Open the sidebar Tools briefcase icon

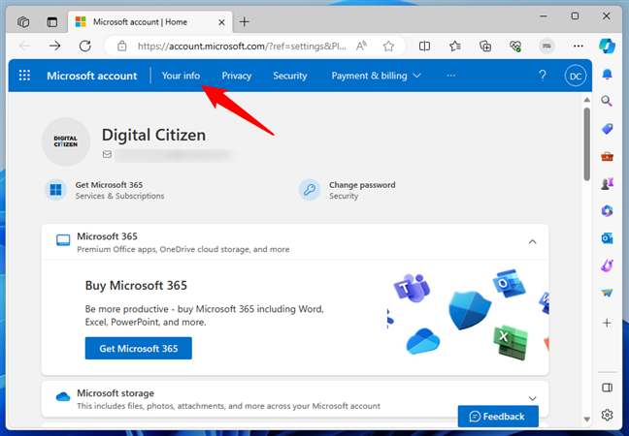(x=607, y=156)
